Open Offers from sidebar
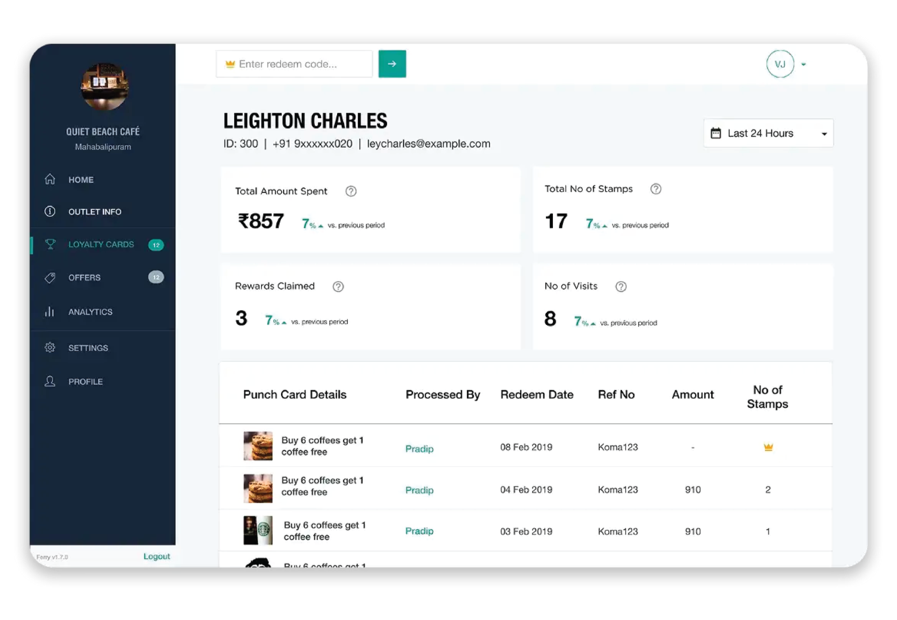The image size is (897, 620). click(x=84, y=277)
